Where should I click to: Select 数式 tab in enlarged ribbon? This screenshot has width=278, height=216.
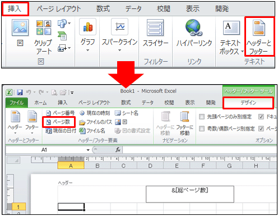click(x=103, y=9)
